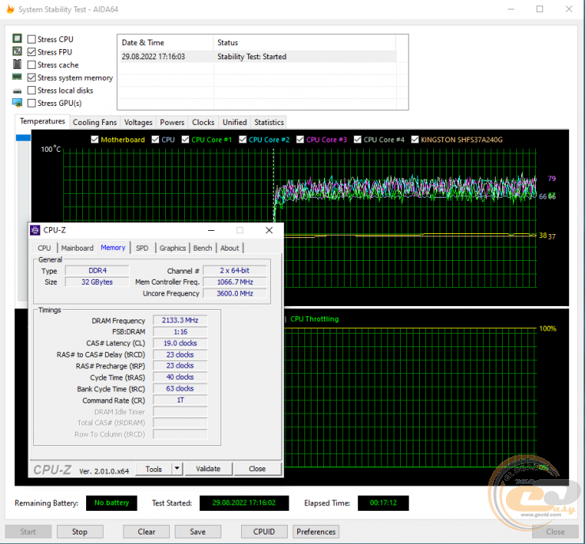Toggle the CPU temperature graph checkbox
The width and height of the screenshot is (585, 544).
click(156, 139)
